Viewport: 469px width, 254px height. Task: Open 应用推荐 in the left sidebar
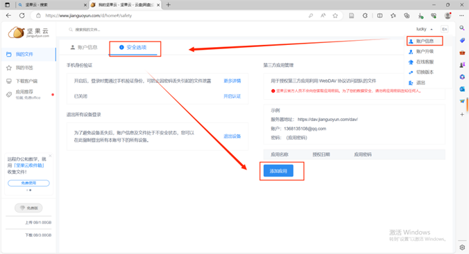coord(28,94)
